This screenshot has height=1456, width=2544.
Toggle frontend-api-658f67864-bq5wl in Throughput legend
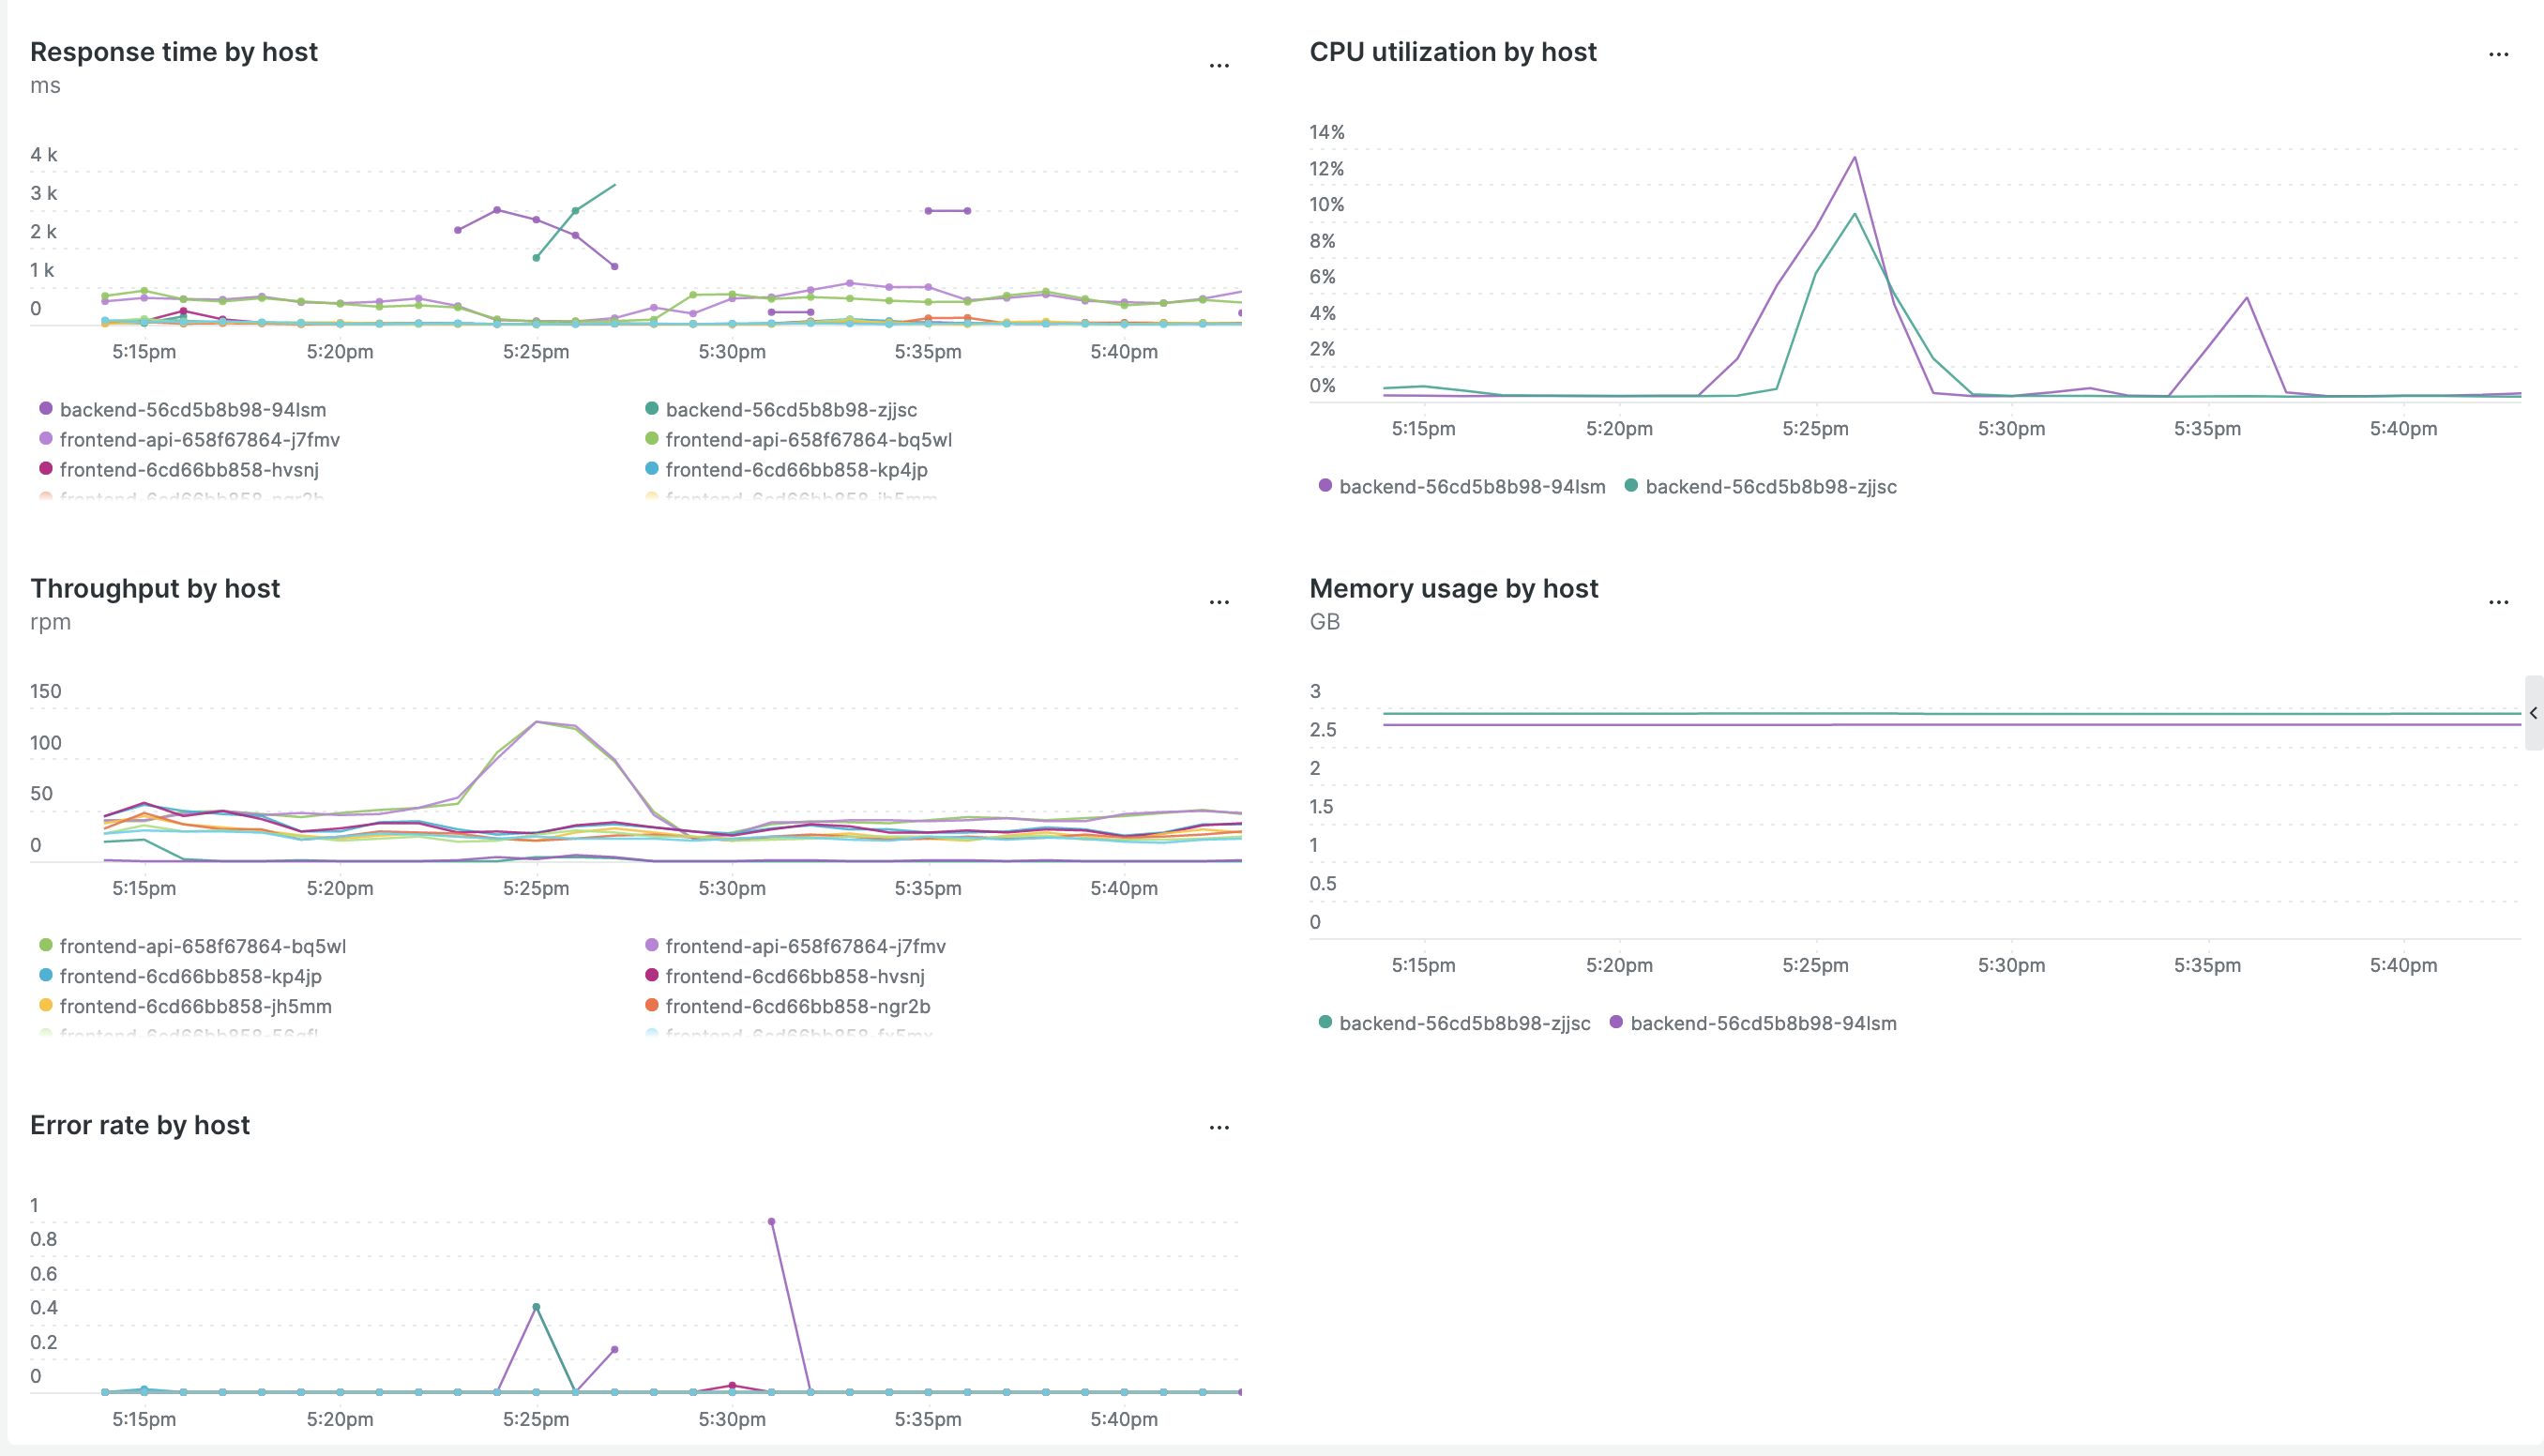[202, 946]
